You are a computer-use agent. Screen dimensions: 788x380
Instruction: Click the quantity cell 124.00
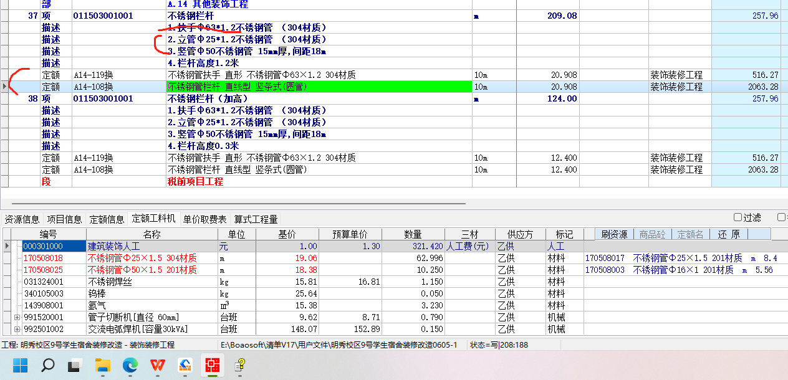[x=562, y=98]
